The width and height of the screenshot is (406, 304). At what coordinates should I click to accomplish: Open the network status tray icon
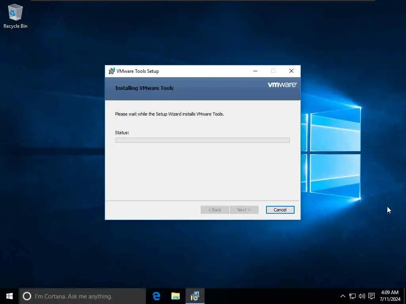(352, 296)
